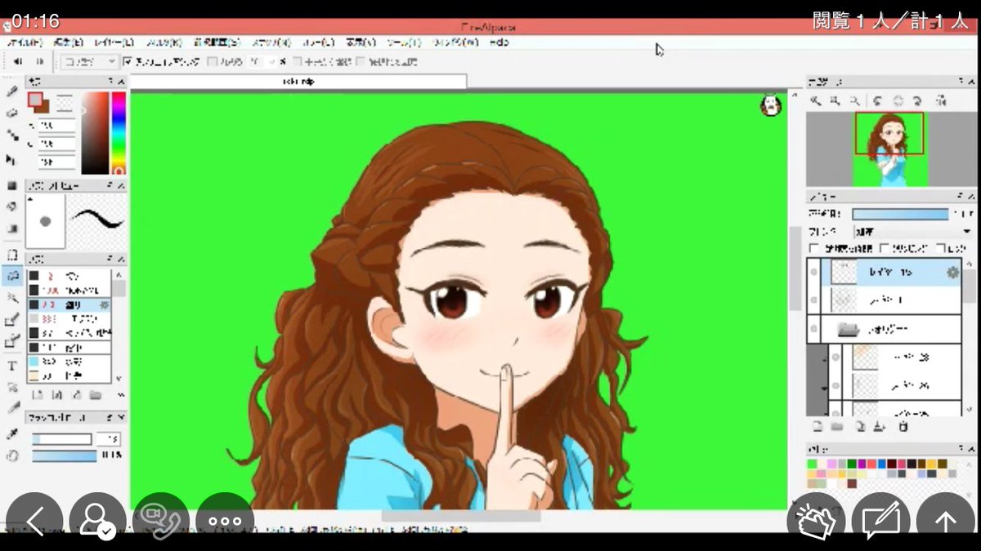Add a new layer
The width and height of the screenshot is (981, 551).
coord(817,427)
